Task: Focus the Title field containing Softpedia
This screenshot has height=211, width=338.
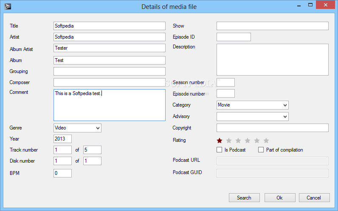Action: (x=110, y=26)
